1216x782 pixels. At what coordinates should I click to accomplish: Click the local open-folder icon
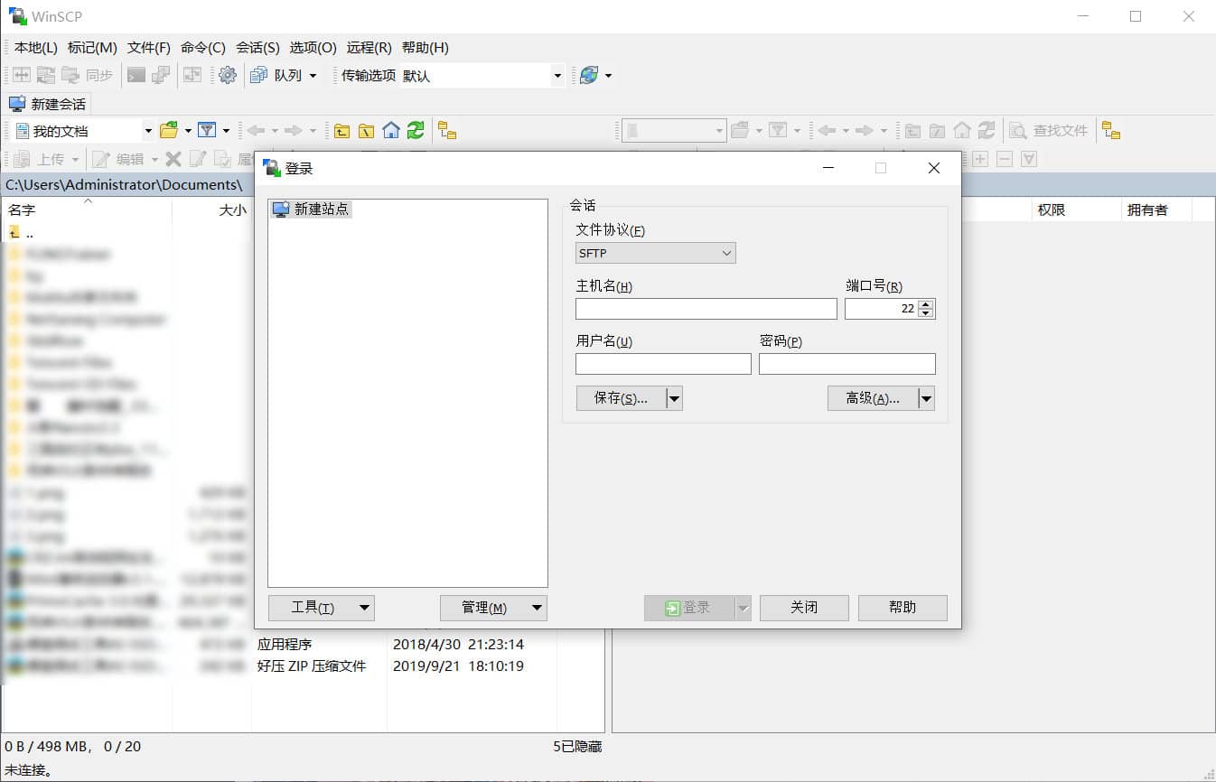(x=168, y=130)
